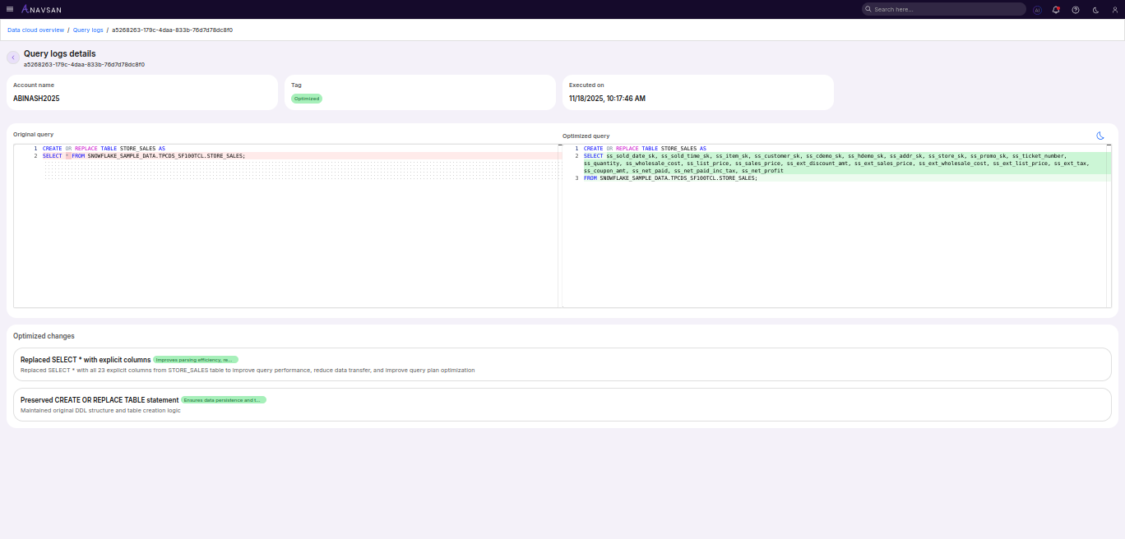Click the green Optimized tag
1125x539 pixels.
click(x=306, y=98)
